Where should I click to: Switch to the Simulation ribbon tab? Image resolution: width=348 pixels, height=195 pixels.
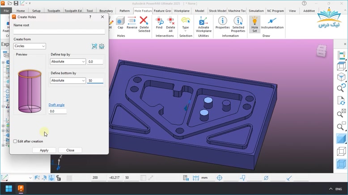(256, 11)
